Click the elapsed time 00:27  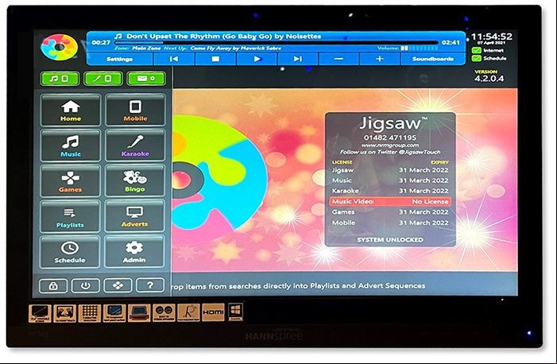coord(101,43)
